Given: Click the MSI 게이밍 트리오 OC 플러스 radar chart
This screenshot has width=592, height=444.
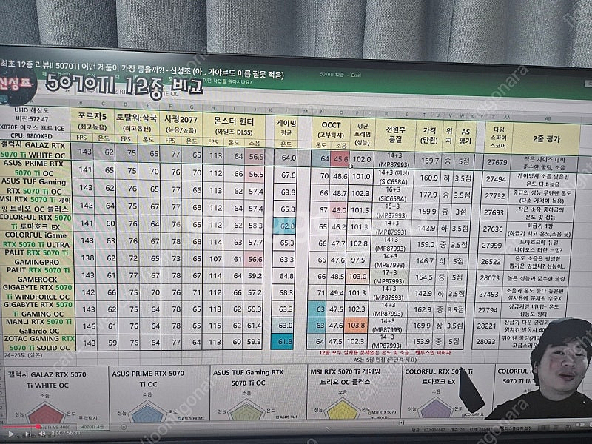Looking at the screenshot, I should tap(343, 410).
